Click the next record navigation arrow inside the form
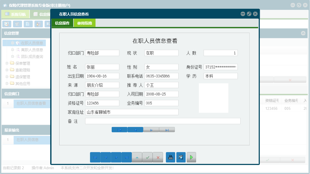310x174 pixels. pos(151,130)
